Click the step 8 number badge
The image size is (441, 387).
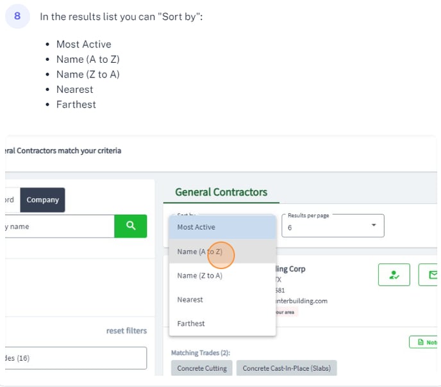point(17,16)
